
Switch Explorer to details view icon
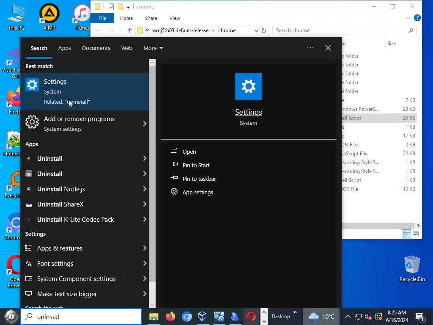(406, 234)
